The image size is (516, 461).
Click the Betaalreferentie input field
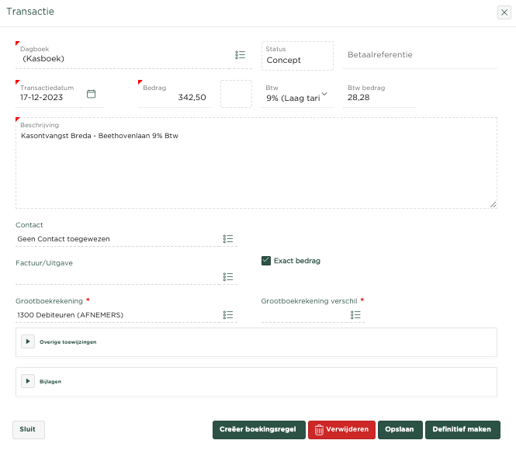coord(419,55)
